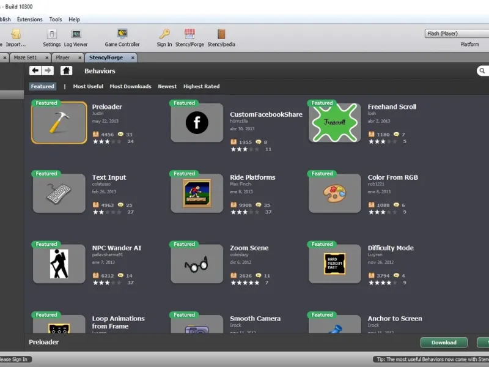
Task: Click author name Max Finch
Action: 240,184
